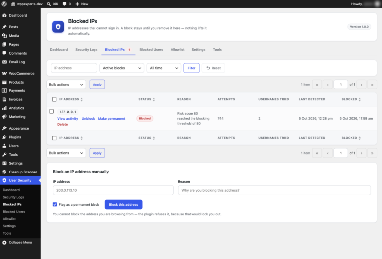The image size is (382, 259).
Task: Click the Reason text field
Action: pos(274,190)
